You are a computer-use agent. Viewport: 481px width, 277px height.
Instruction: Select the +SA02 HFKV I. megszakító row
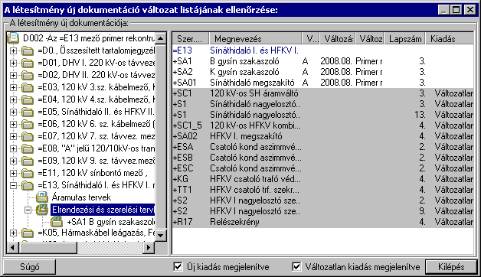pos(322,136)
